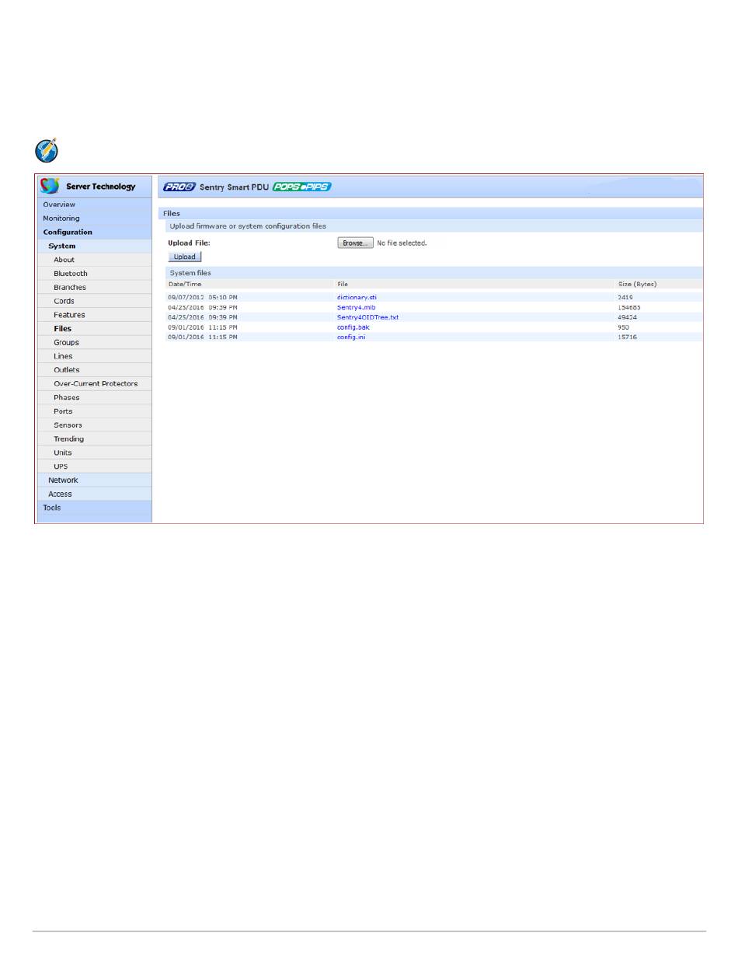Expand the Network section

click(x=63, y=481)
